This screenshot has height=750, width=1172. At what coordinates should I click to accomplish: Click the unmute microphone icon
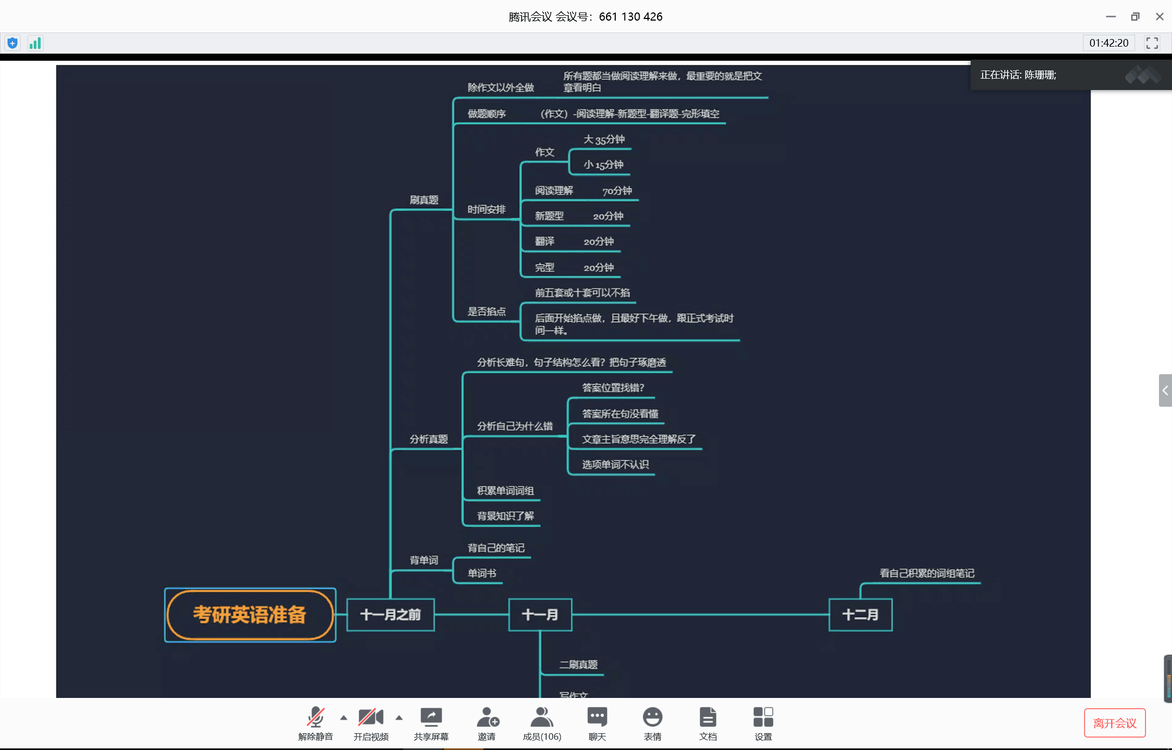click(315, 717)
